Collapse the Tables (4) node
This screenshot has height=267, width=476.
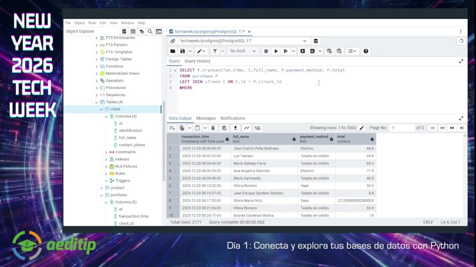pyautogui.click(x=97, y=102)
